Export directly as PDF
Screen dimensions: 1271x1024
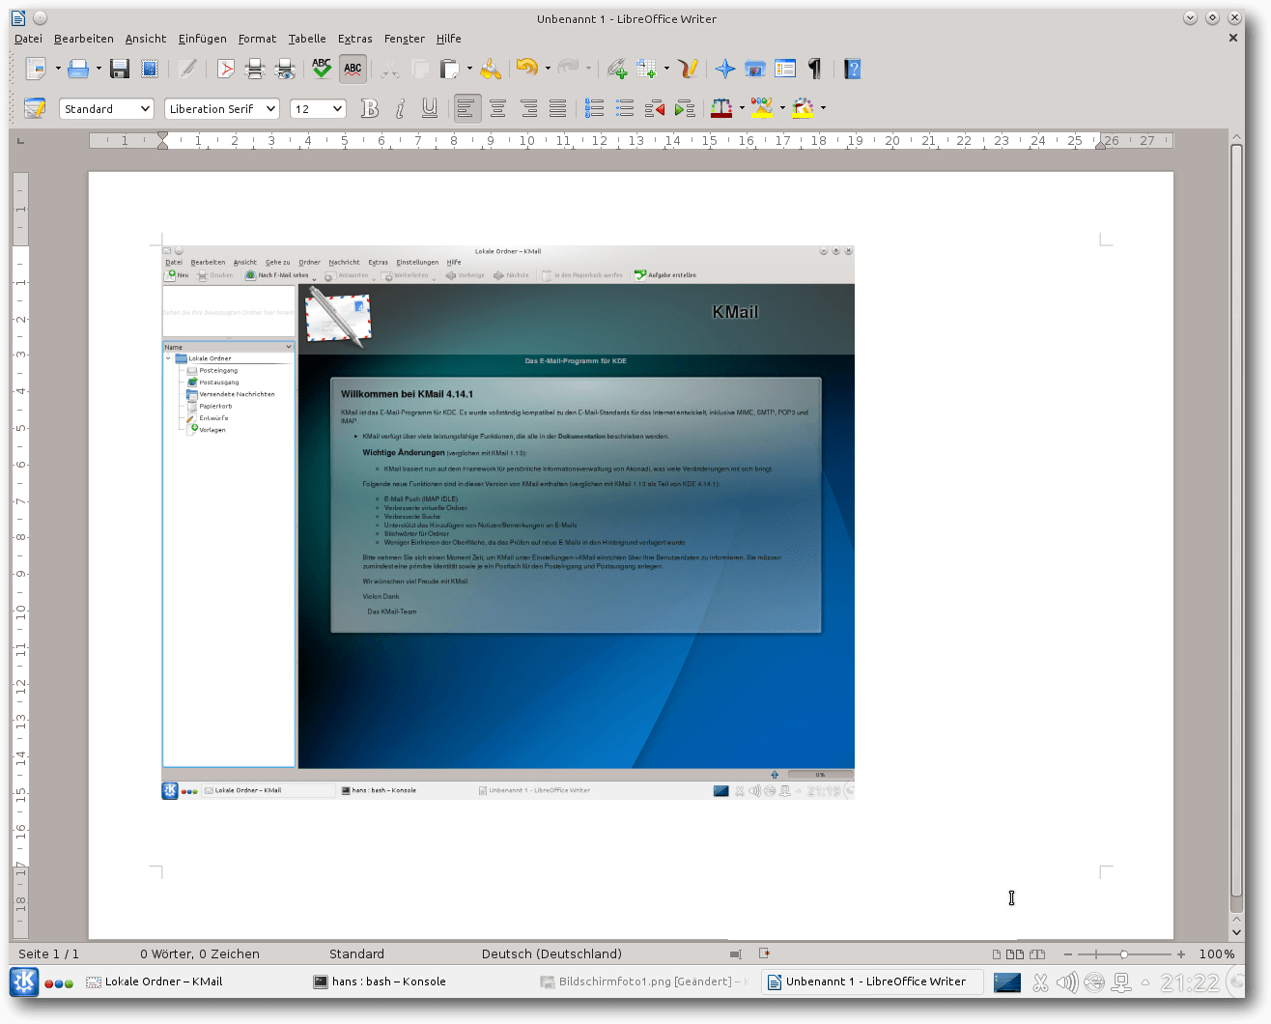pyautogui.click(x=225, y=69)
